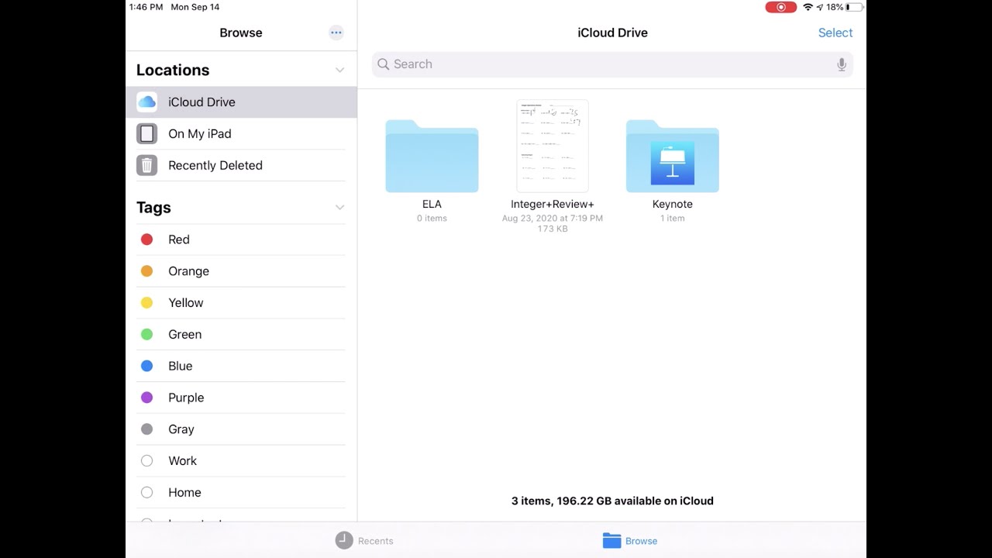Open Recently Deleted location text
992x558 pixels.
tap(215, 165)
